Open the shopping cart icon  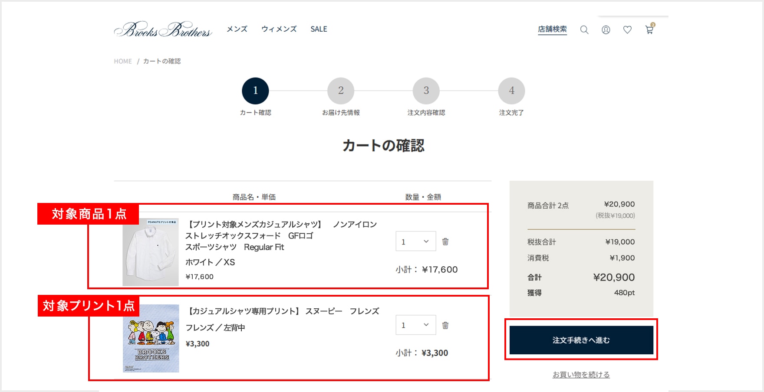pyautogui.click(x=649, y=29)
